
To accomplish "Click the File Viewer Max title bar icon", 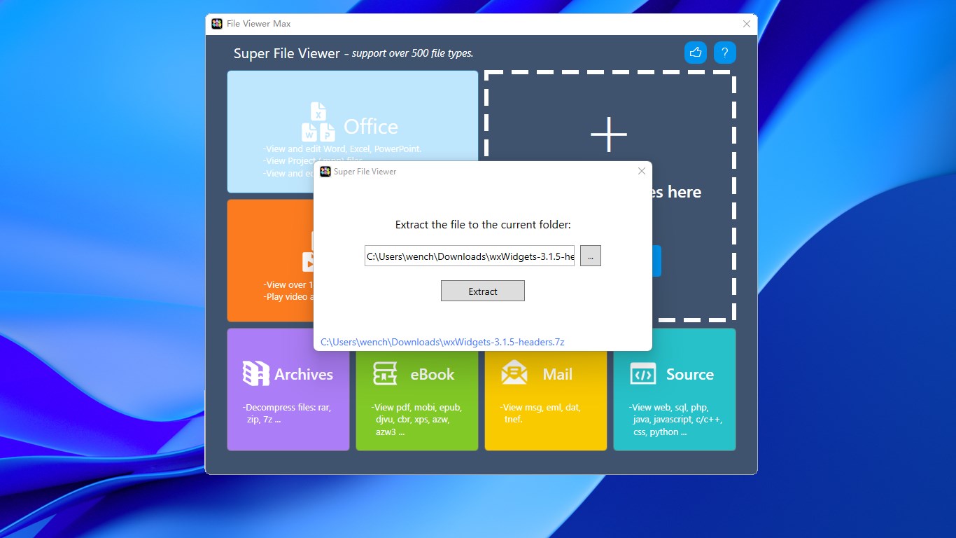I will [217, 24].
